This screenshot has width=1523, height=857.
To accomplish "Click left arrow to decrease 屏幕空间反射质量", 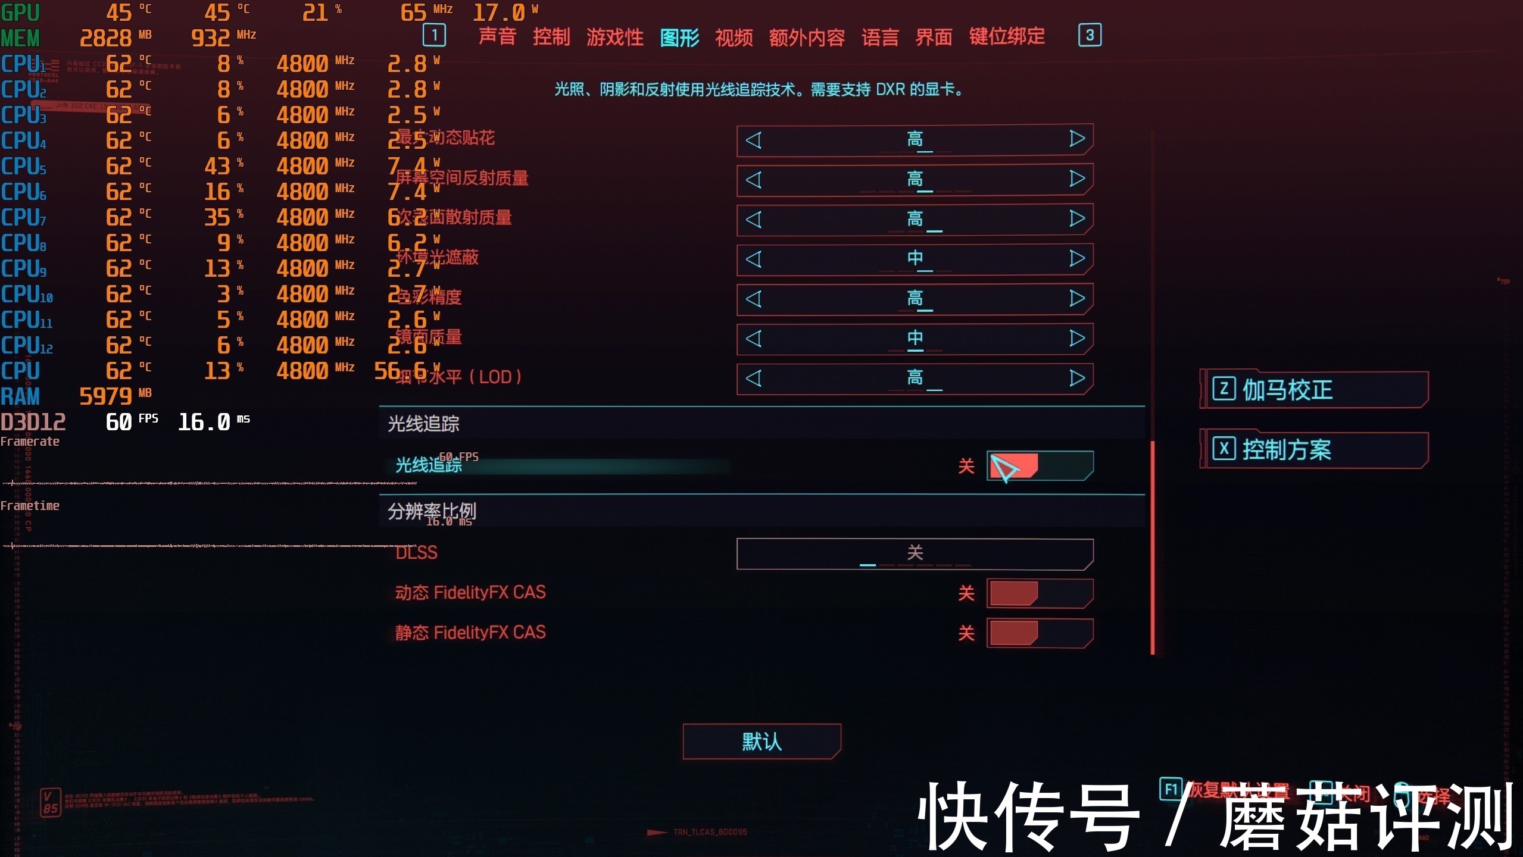I will click(x=754, y=179).
